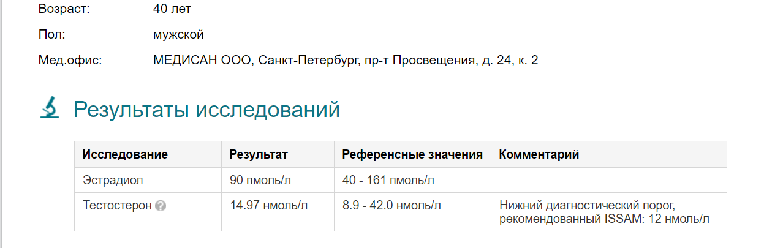Screen dimensions: 764x248
Task: Click the Возраст label
Action: pyautogui.click(x=64, y=9)
